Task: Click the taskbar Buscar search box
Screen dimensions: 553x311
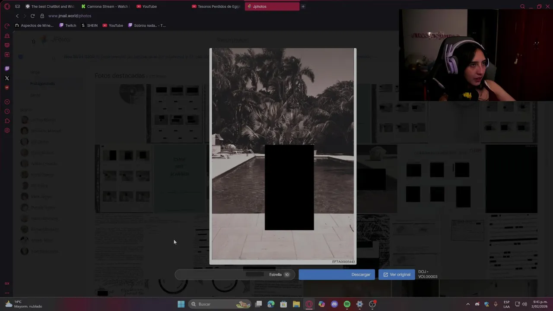Action: (x=220, y=304)
